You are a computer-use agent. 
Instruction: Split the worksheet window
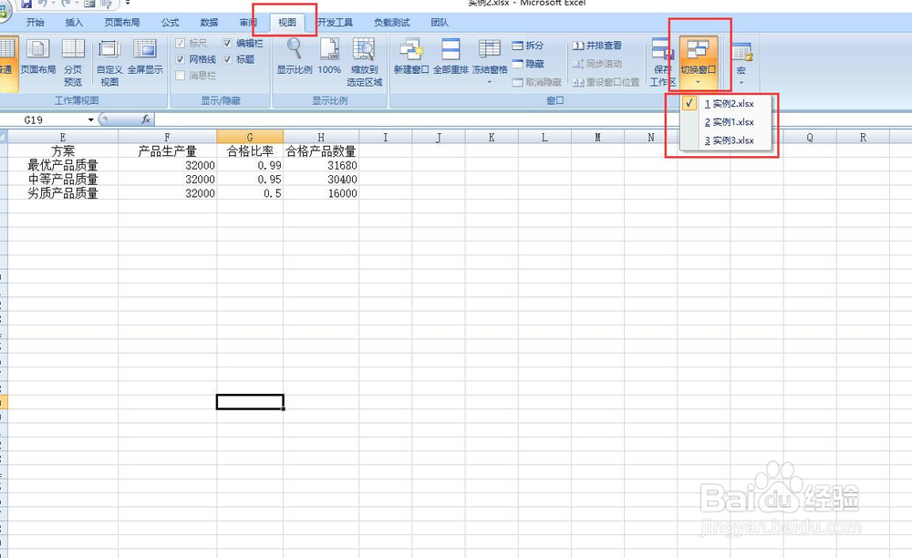(528, 46)
